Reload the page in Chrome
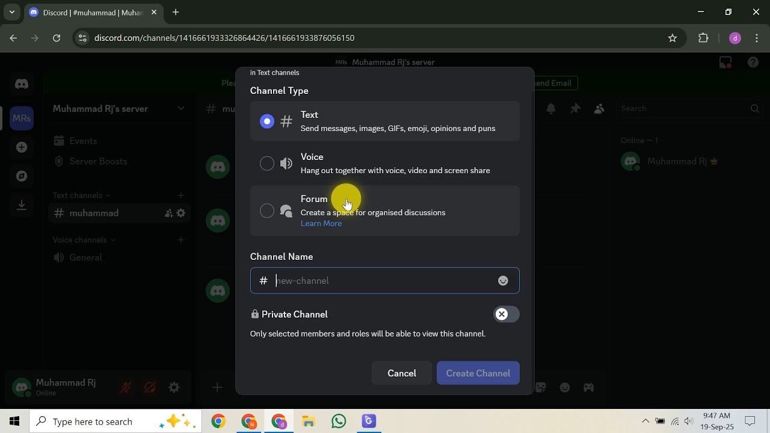770x433 pixels. pos(57,38)
